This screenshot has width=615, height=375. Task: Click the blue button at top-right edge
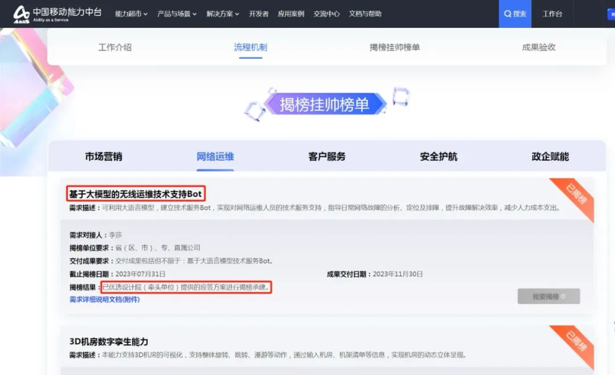coord(611,14)
